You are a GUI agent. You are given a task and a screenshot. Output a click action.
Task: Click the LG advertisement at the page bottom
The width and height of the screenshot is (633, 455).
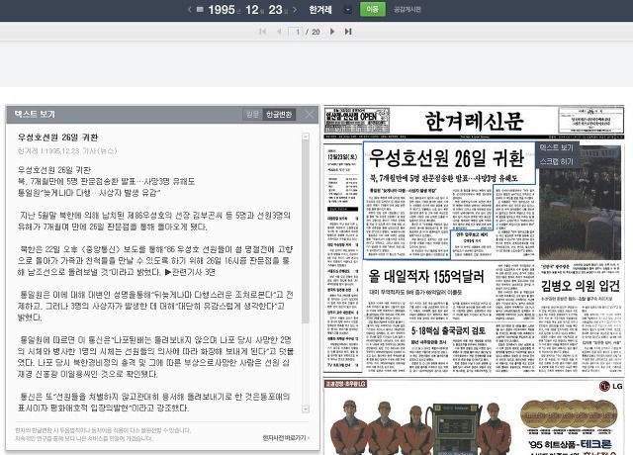tap(474, 417)
